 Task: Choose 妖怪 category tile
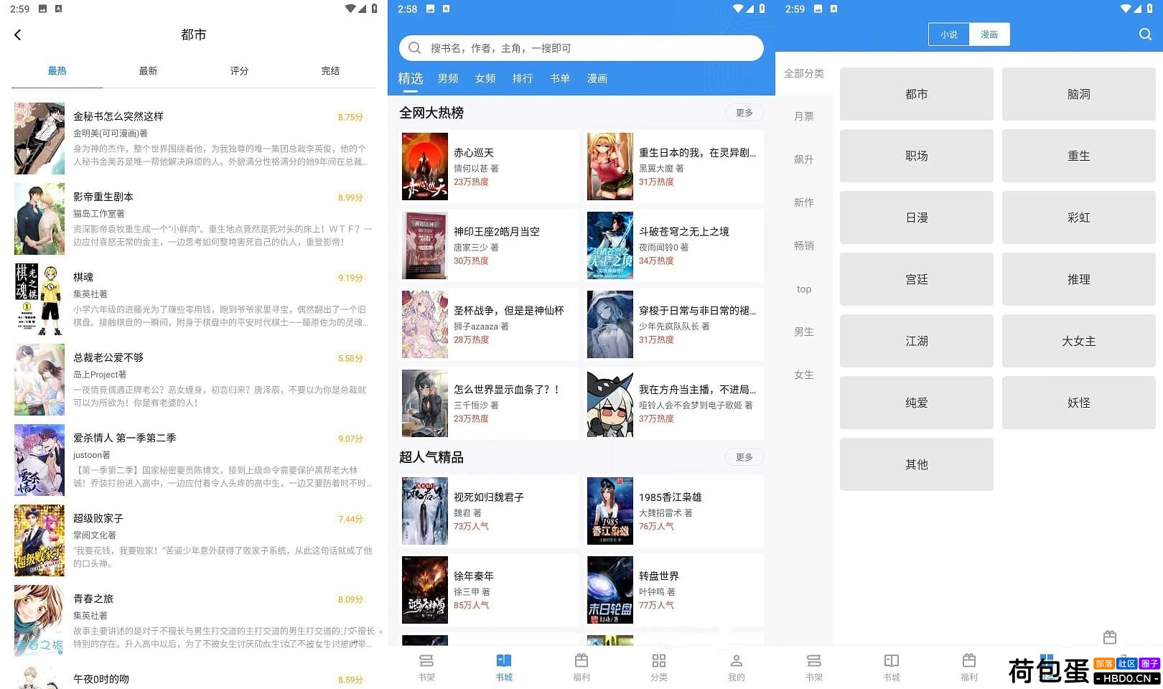pos(1079,403)
